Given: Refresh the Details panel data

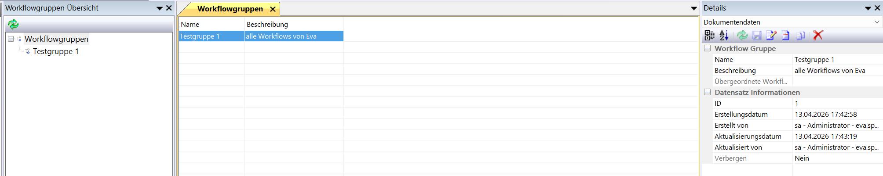Looking at the screenshot, I should [742, 35].
